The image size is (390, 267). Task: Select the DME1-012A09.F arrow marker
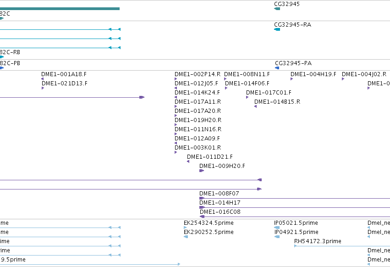[x=176, y=143]
